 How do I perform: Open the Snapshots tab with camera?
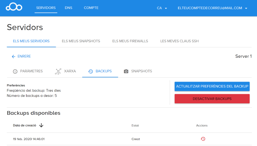coord(138,71)
